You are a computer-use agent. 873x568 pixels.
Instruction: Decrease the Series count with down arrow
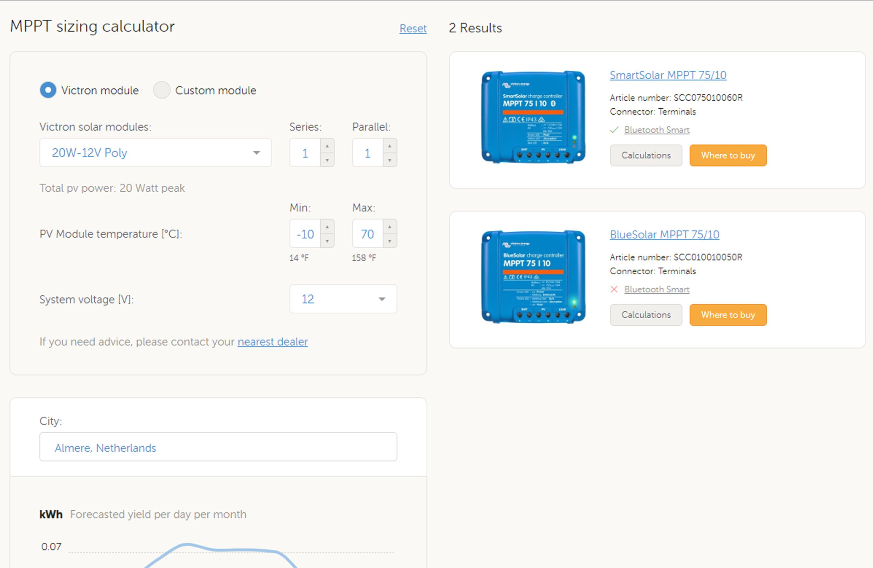pyautogui.click(x=327, y=160)
